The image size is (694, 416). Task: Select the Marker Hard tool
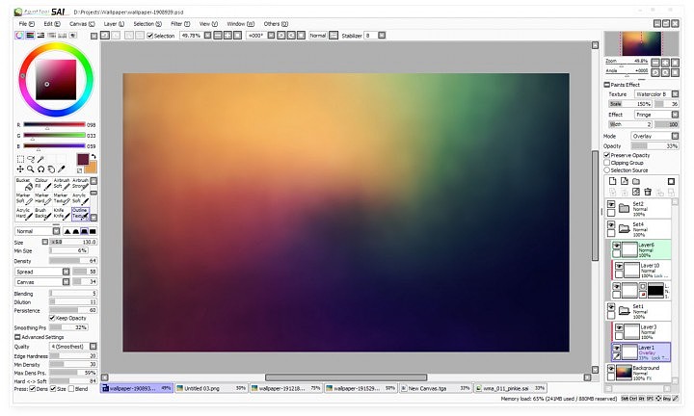[42, 197]
